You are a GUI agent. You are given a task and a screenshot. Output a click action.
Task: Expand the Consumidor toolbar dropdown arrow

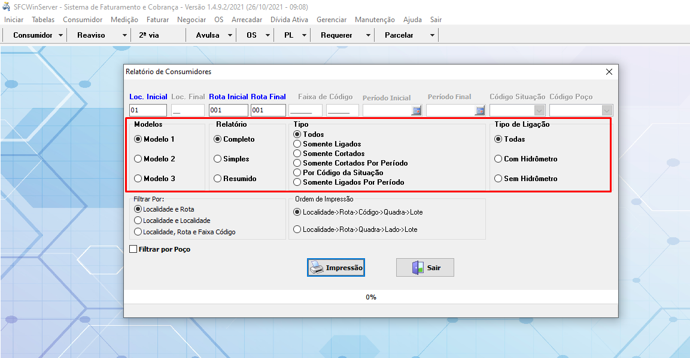point(61,35)
